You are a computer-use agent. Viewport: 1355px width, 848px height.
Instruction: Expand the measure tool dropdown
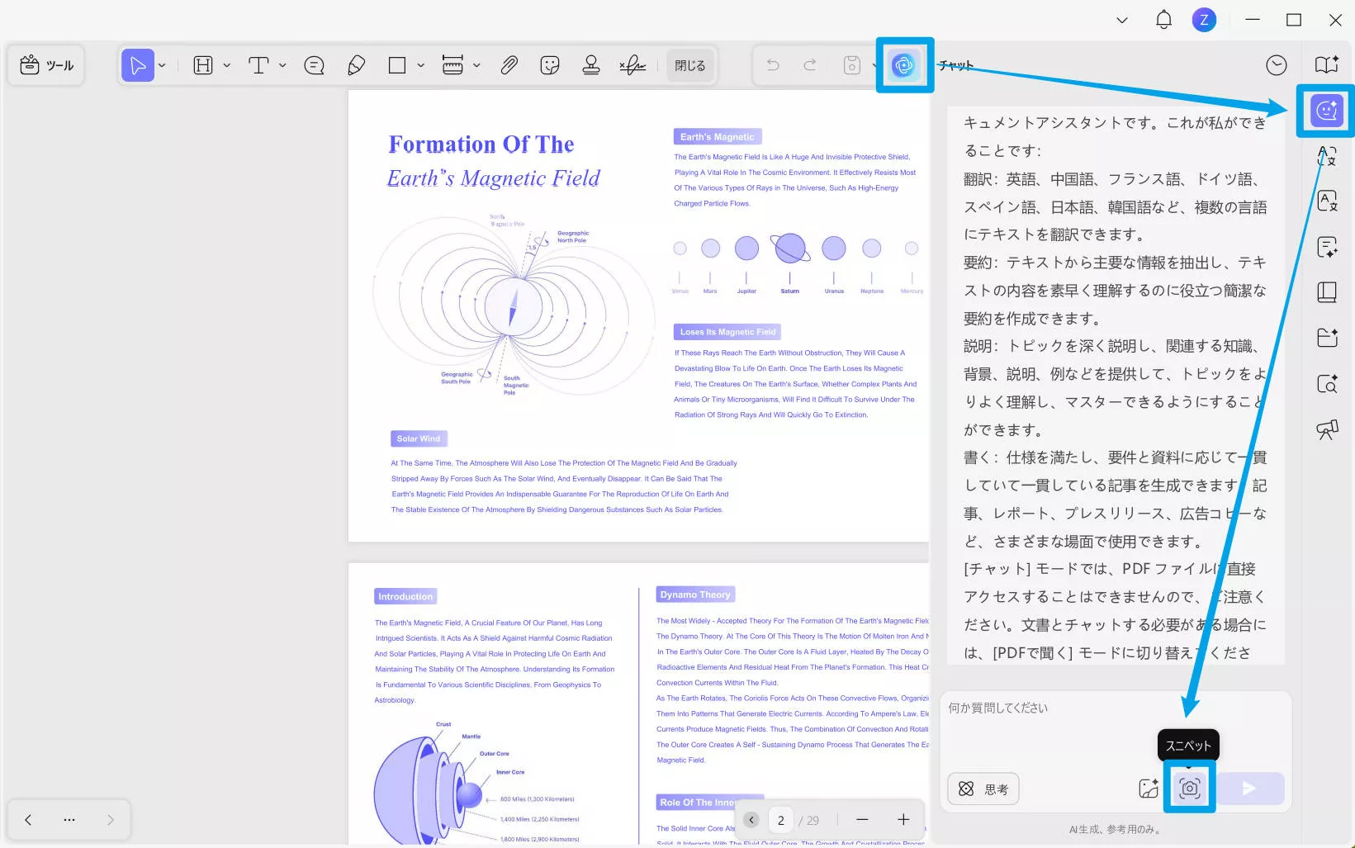[x=476, y=64]
